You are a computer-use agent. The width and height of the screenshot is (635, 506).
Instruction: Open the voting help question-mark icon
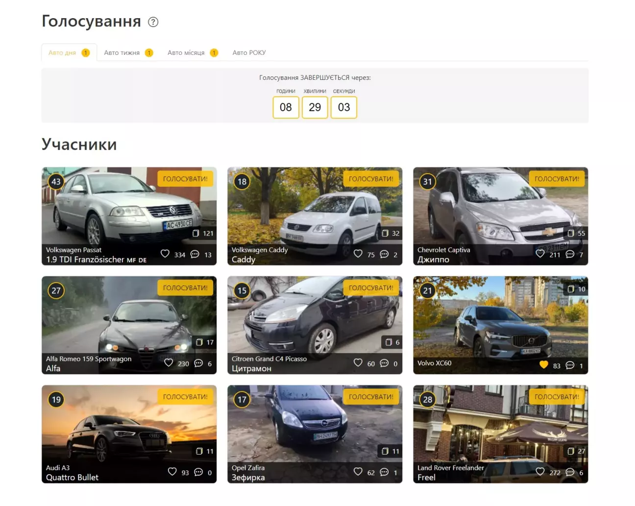pyautogui.click(x=153, y=22)
